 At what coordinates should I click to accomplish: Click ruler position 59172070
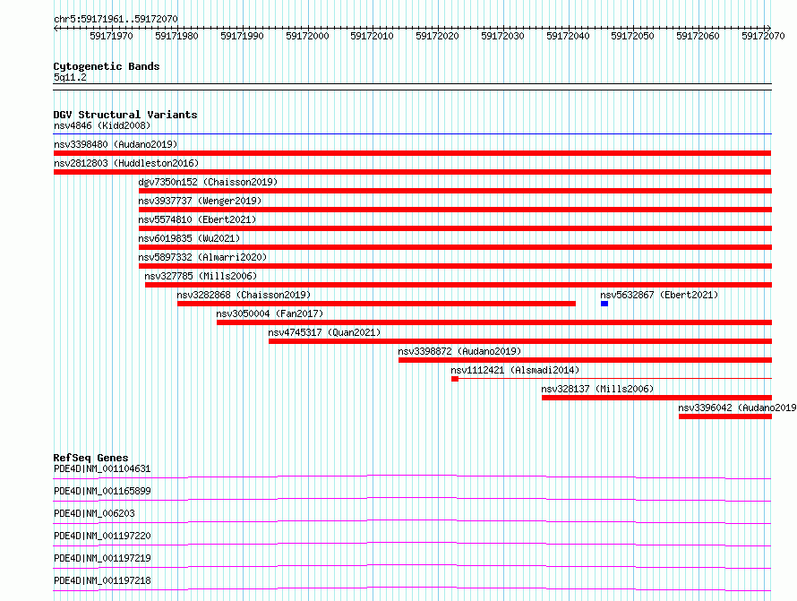pyautogui.click(x=763, y=36)
